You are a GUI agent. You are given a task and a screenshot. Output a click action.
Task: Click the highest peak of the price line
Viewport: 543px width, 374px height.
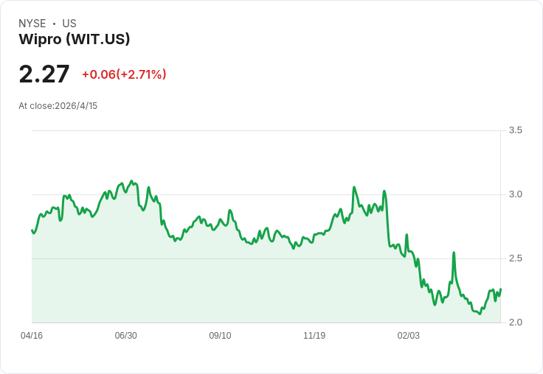pos(131,180)
